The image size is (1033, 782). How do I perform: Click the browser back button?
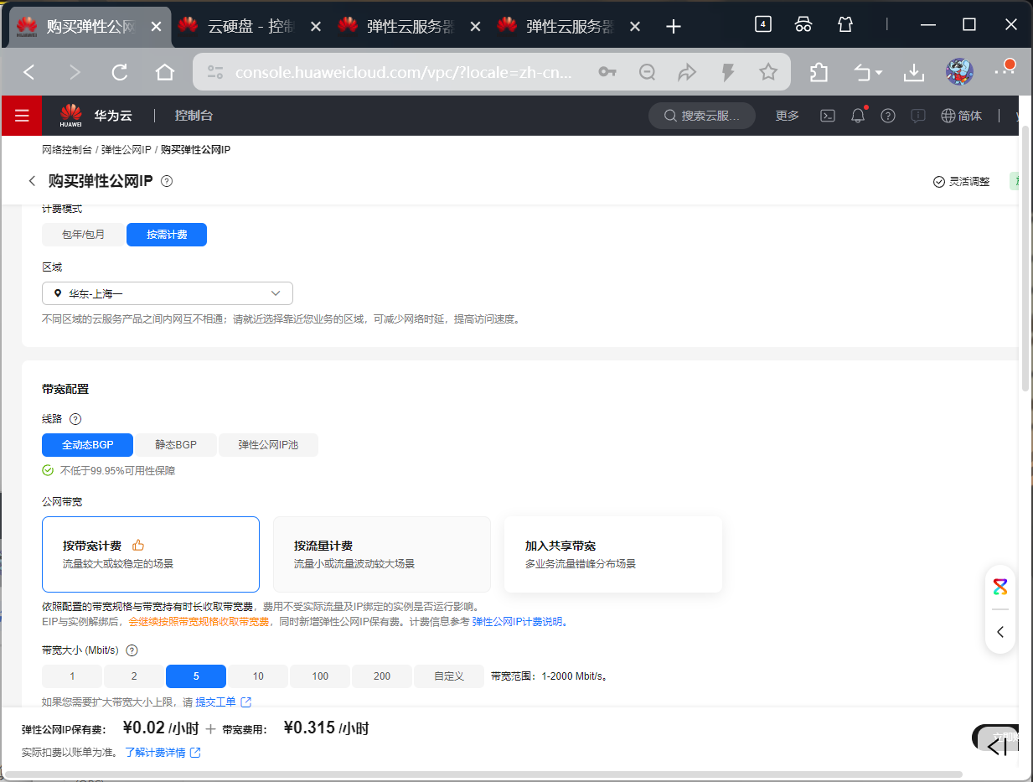(x=29, y=73)
